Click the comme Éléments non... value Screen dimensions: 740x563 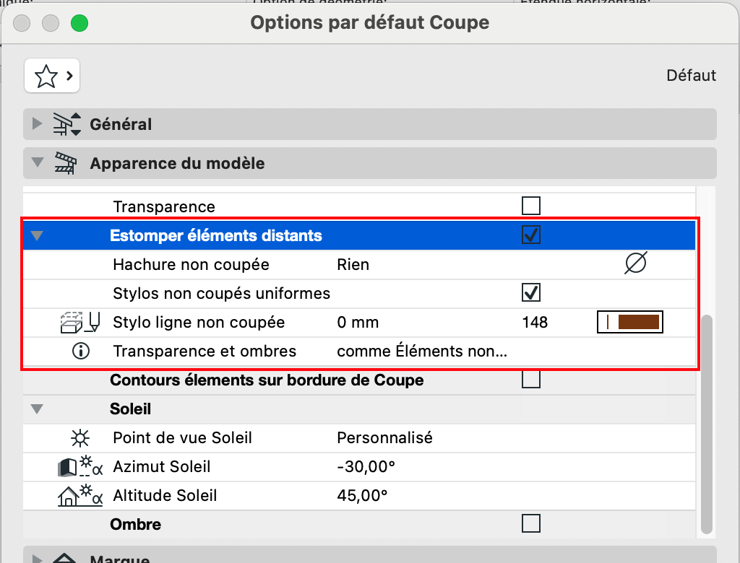pos(422,352)
